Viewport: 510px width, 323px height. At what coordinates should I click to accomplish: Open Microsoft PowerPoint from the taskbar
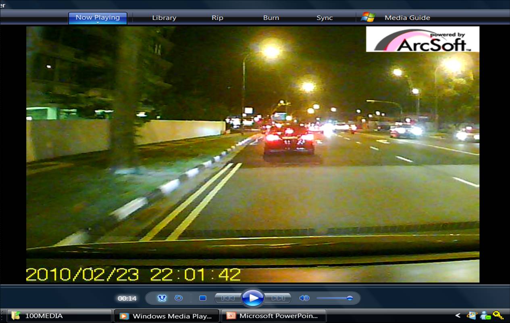tap(273, 316)
